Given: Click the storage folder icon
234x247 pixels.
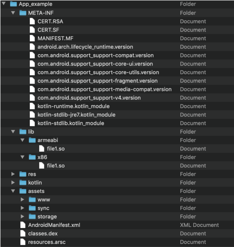Looking at the screenshot, I should tap(32, 217).
